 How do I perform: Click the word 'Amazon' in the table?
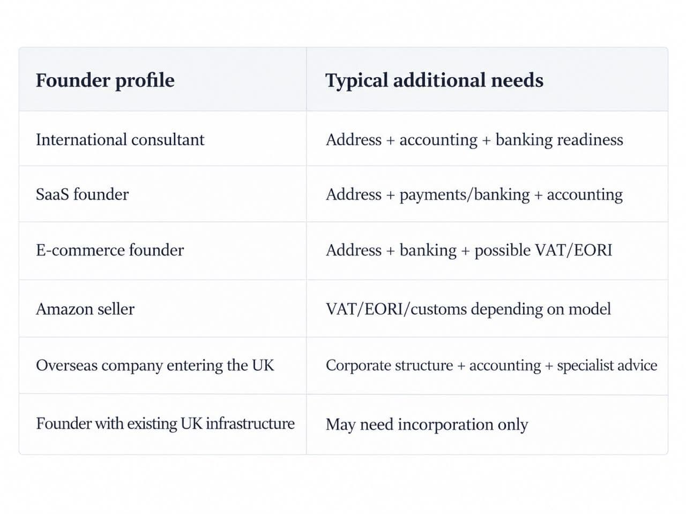[x=59, y=308]
